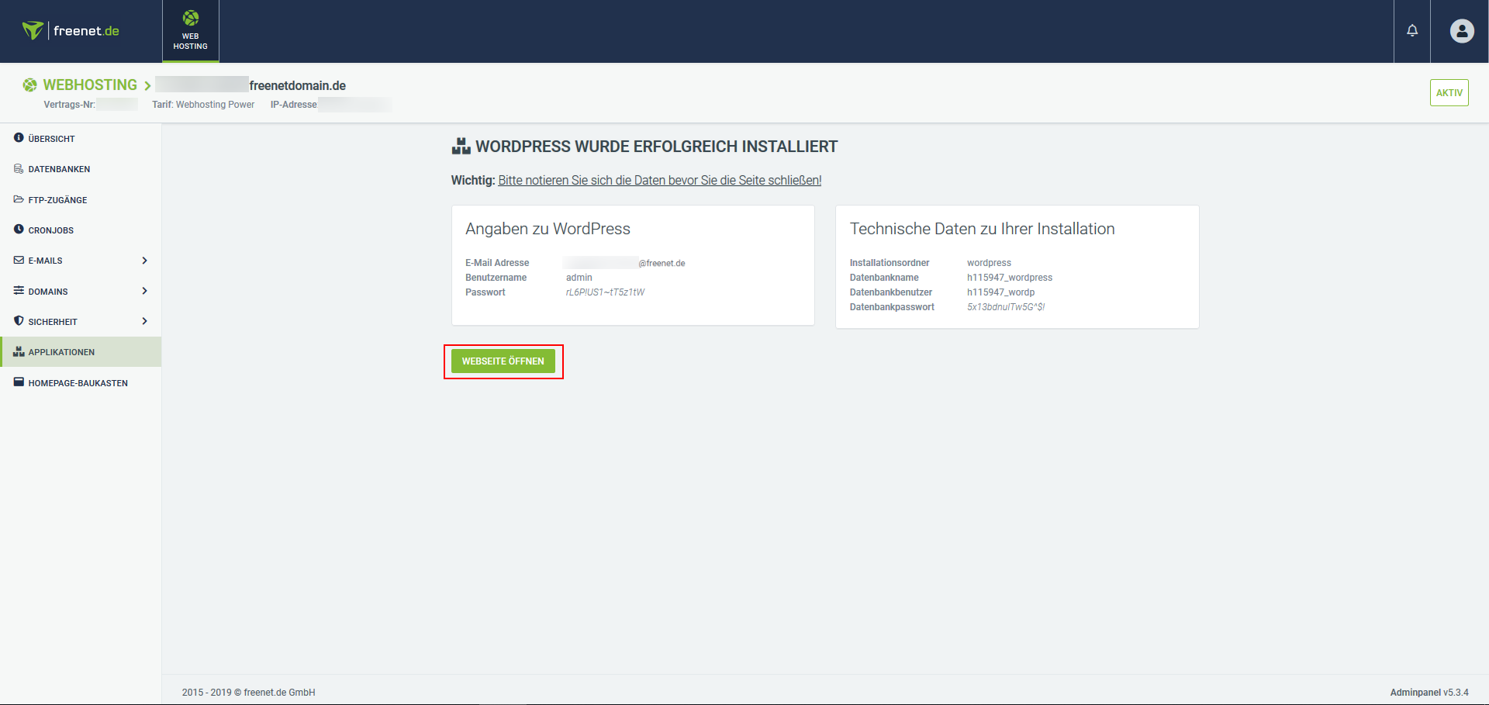The height and width of the screenshot is (705, 1489).
Task: Select APPLIKATIONEN in the sidebar
Action: pyautogui.click(x=81, y=351)
